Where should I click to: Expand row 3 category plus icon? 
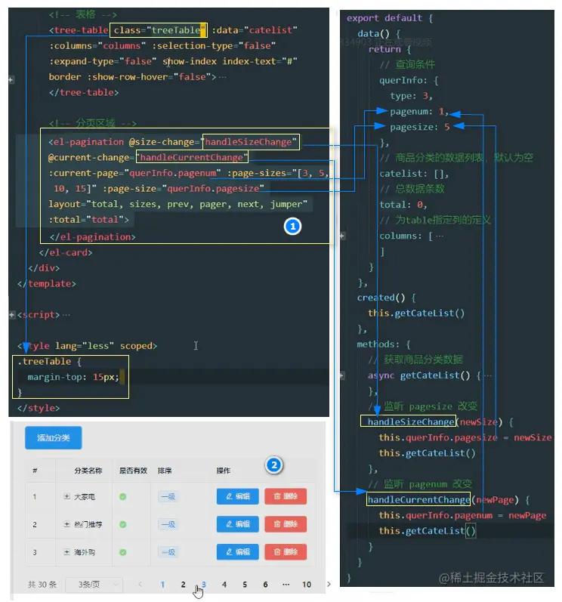(x=66, y=552)
